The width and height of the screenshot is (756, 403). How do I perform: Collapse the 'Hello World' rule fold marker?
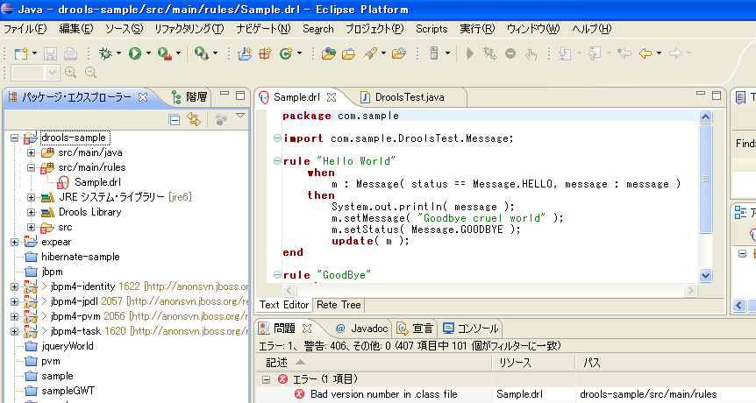(277, 162)
